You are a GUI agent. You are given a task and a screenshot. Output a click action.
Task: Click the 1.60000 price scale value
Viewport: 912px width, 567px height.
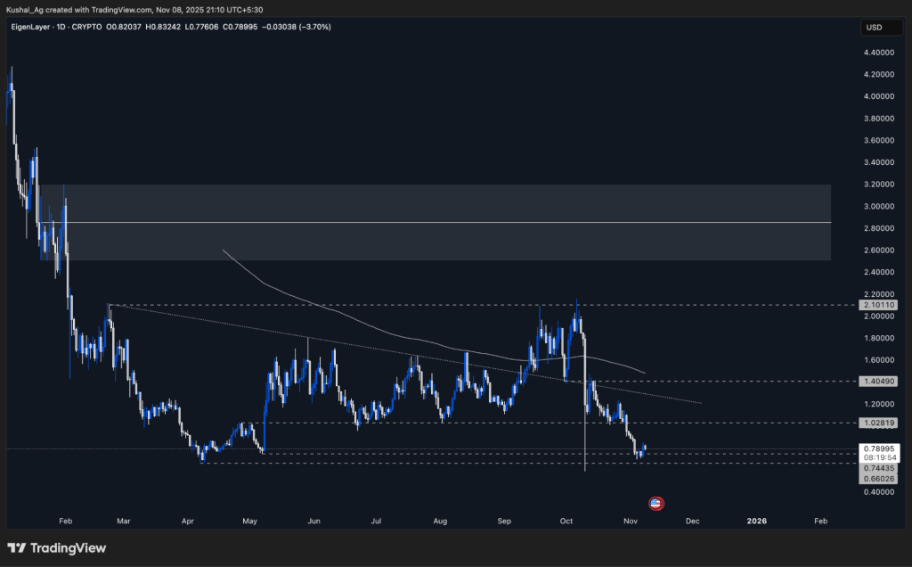coord(879,360)
